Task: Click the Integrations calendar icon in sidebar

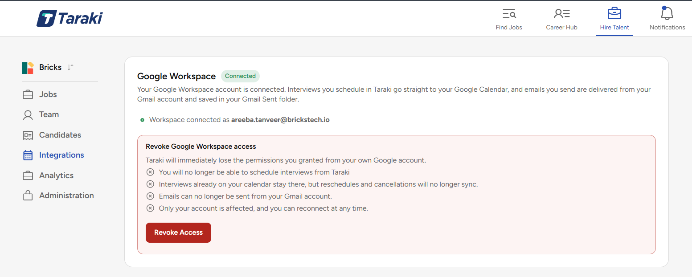Action: (x=28, y=155)
